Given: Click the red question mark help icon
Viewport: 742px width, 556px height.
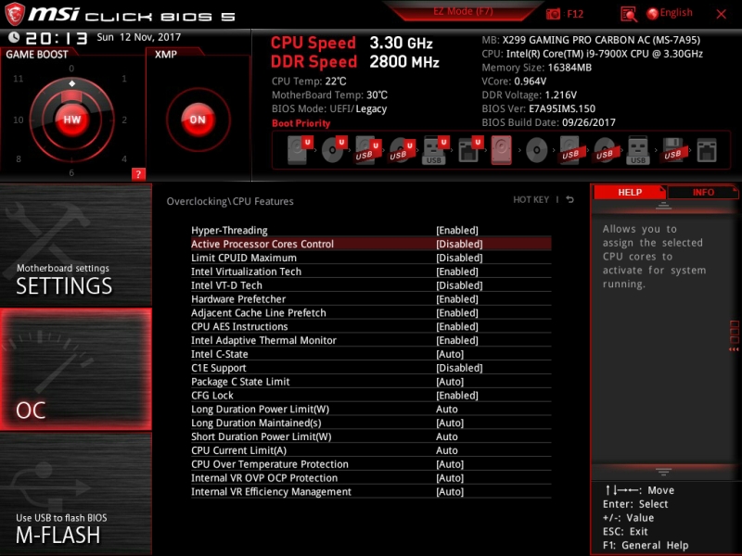Looking at the screenshot, I should coord(138,174).
